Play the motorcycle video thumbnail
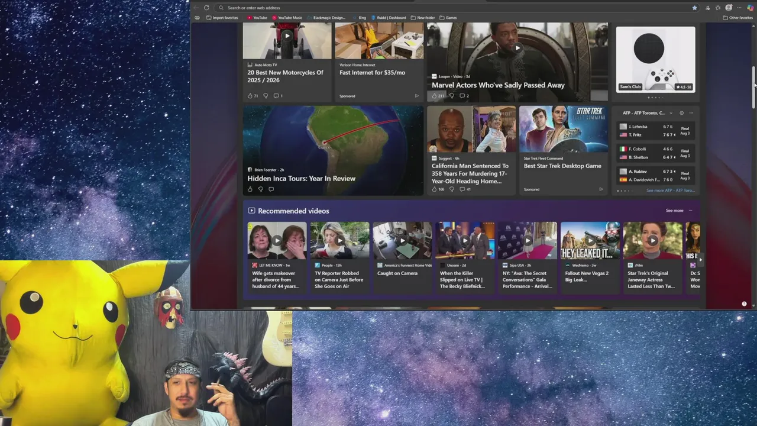 [x=287, y=36]
